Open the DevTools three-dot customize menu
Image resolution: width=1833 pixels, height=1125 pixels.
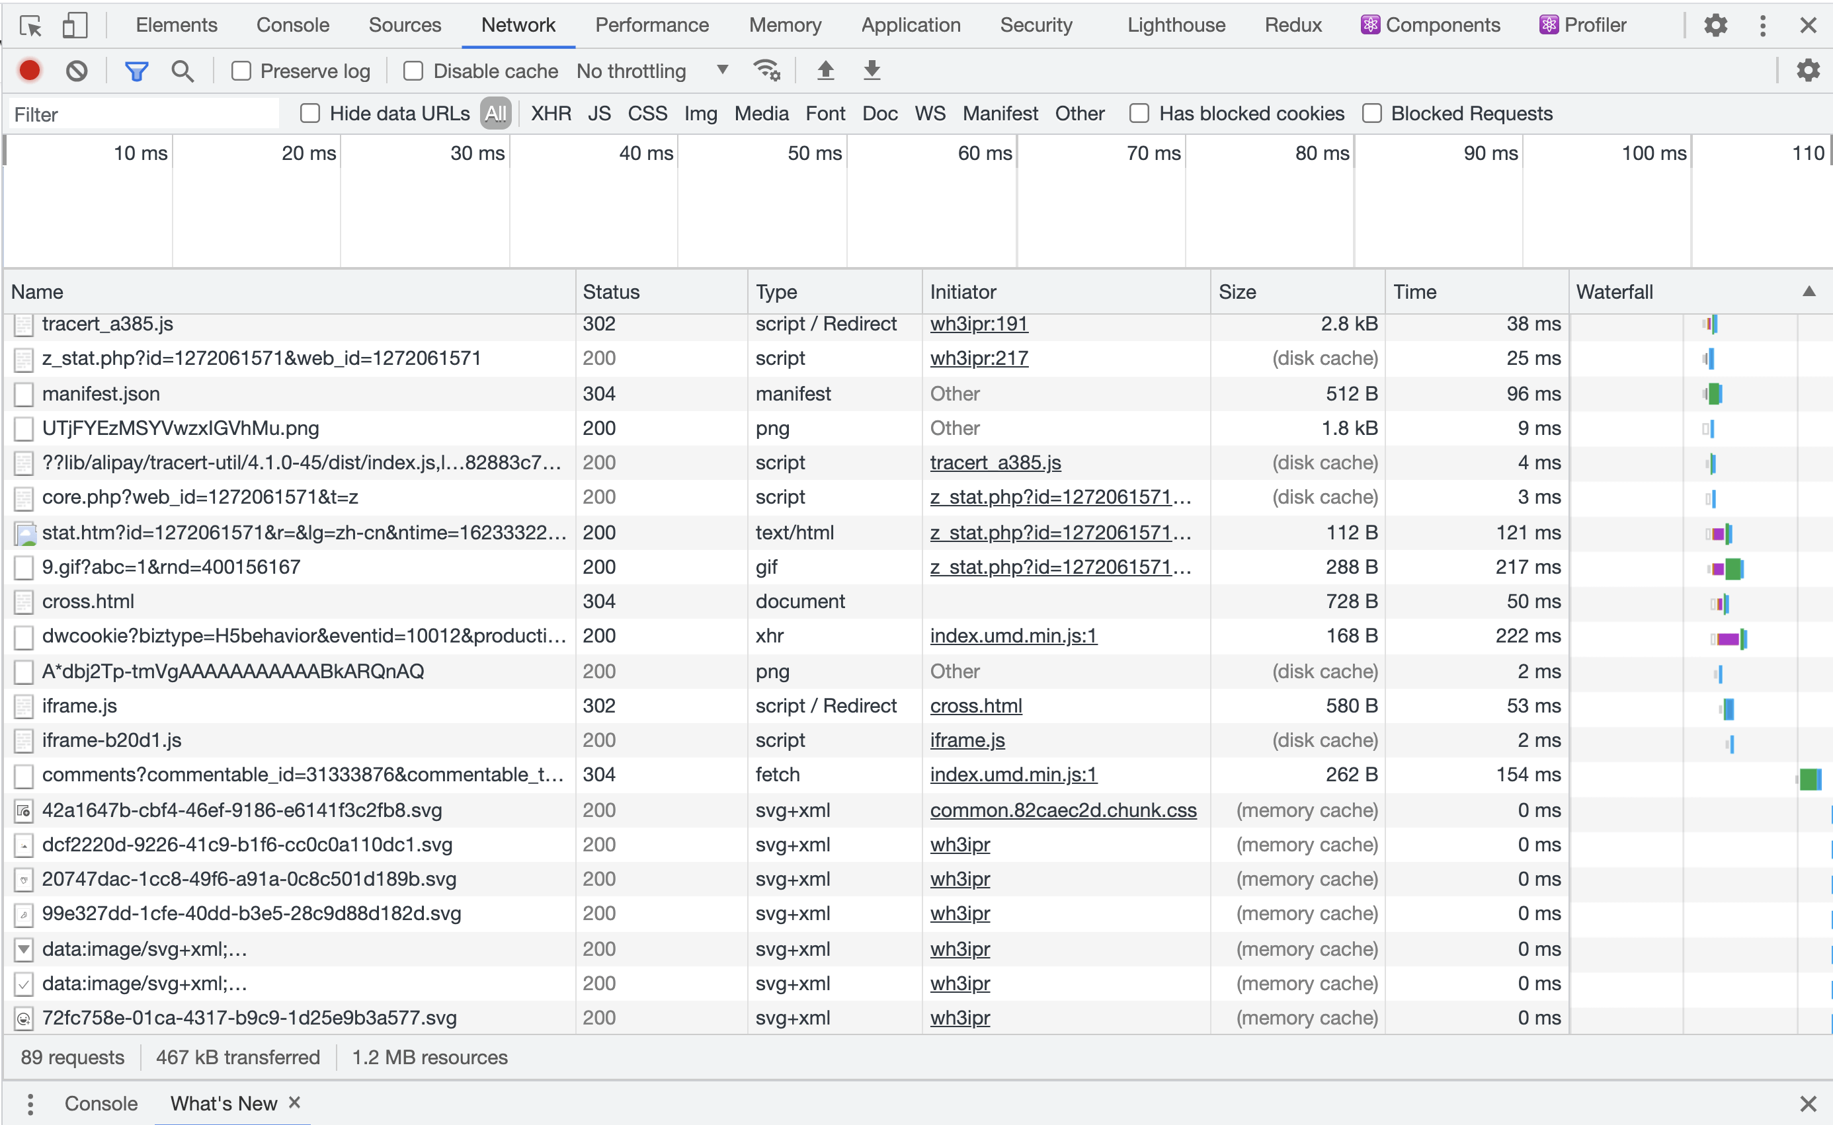pyautogui.click(x=1762, y=25)
